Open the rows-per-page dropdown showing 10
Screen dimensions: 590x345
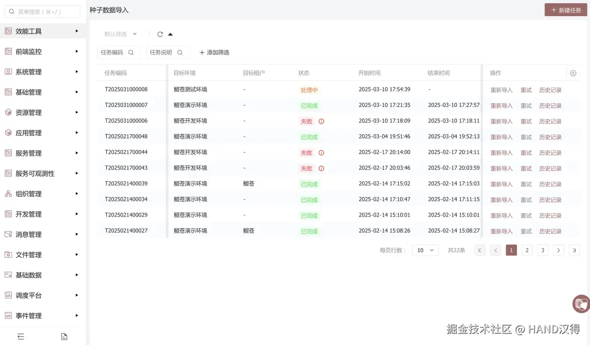425,250
